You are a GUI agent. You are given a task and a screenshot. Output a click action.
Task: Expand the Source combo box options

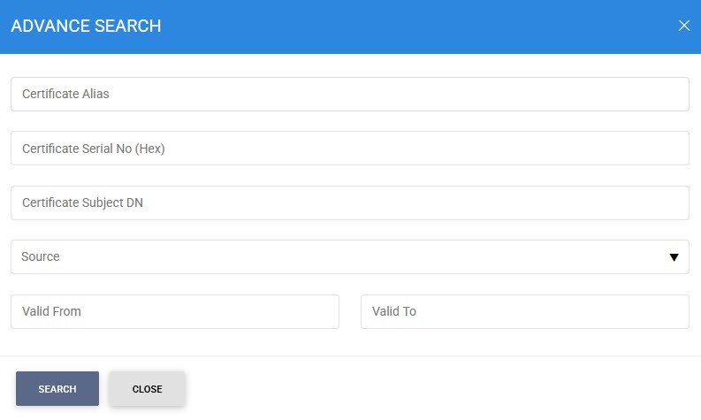pyautogui.click(x=349, y=256)
